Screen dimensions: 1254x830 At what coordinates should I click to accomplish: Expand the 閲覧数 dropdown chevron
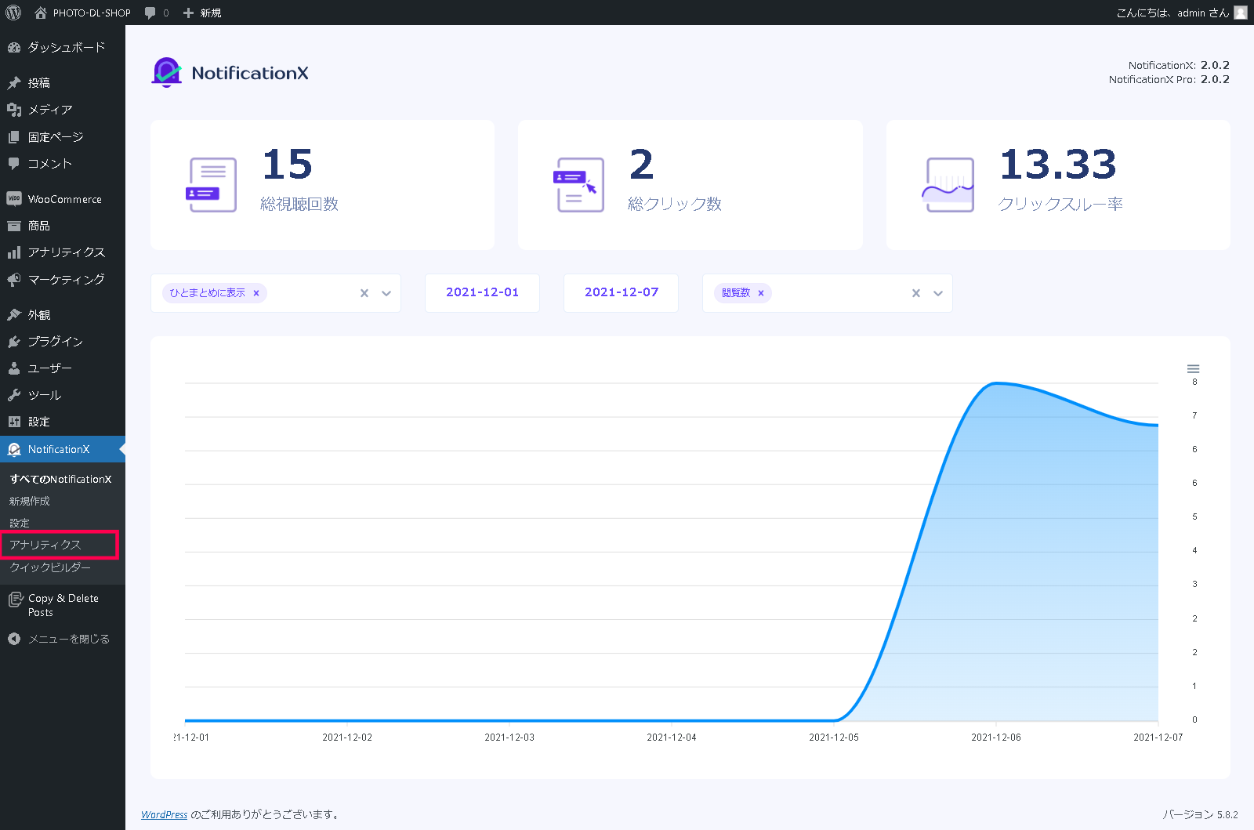pos(938,293)
